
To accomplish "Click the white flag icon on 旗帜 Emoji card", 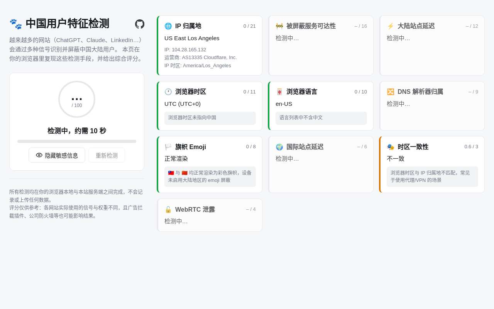I will point(168,147).
